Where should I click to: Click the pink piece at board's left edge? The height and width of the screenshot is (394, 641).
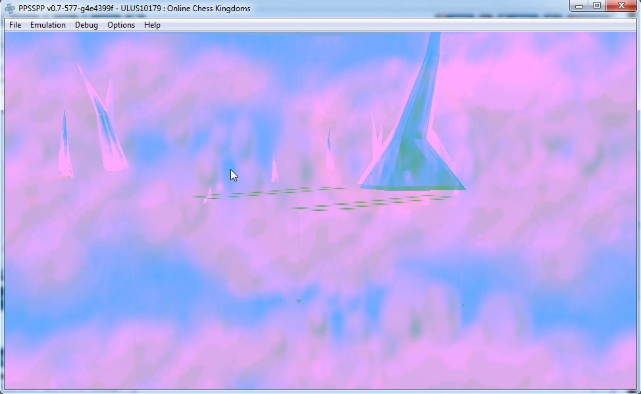[x=209, y=195]
